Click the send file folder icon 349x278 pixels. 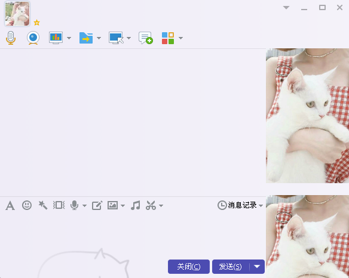point(86,38)
